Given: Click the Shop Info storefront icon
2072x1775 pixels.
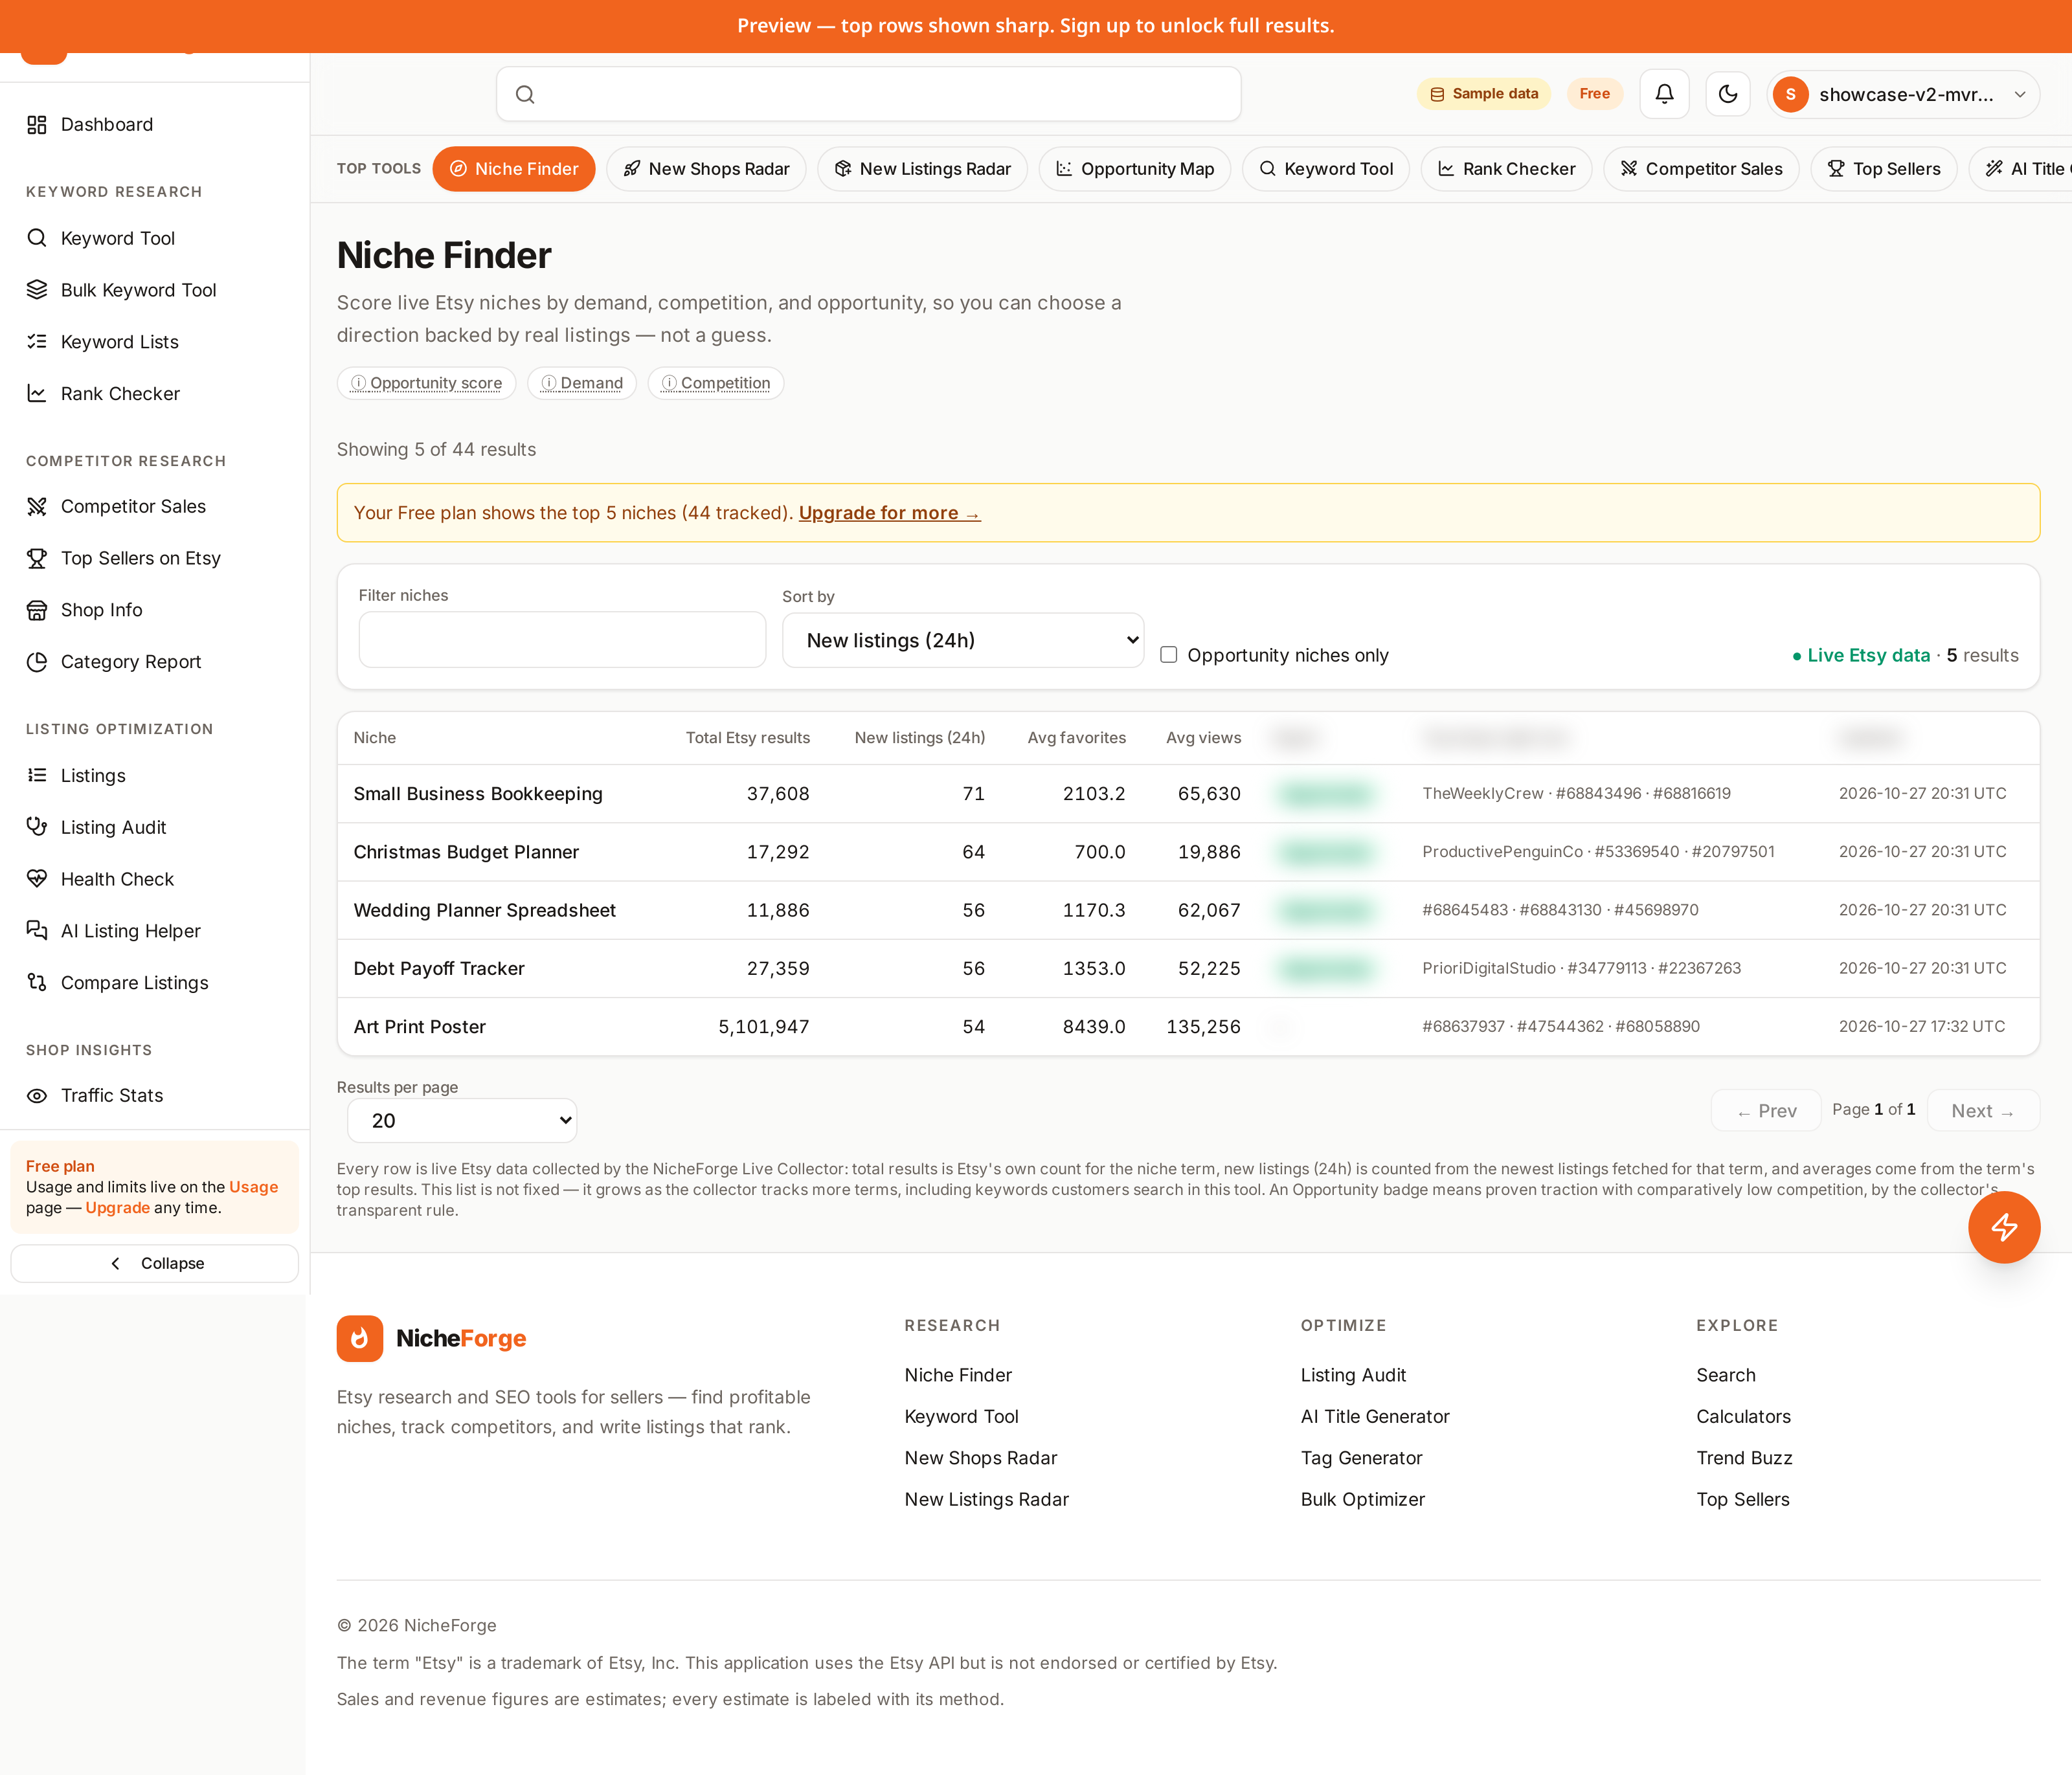Looking at the screenshot, I should click(x=37, y=610).
